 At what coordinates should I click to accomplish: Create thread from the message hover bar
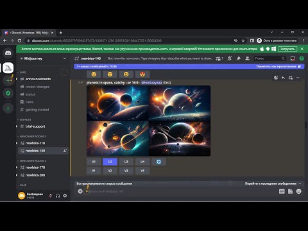[x=291, y=78]
